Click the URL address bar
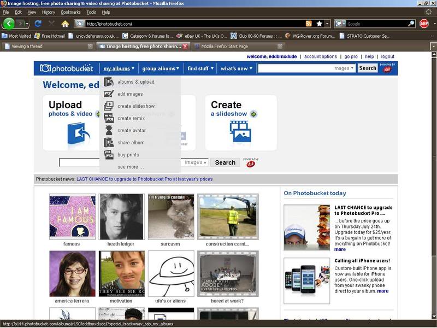Screen dimensions: 437x328 tap(195, 24)
